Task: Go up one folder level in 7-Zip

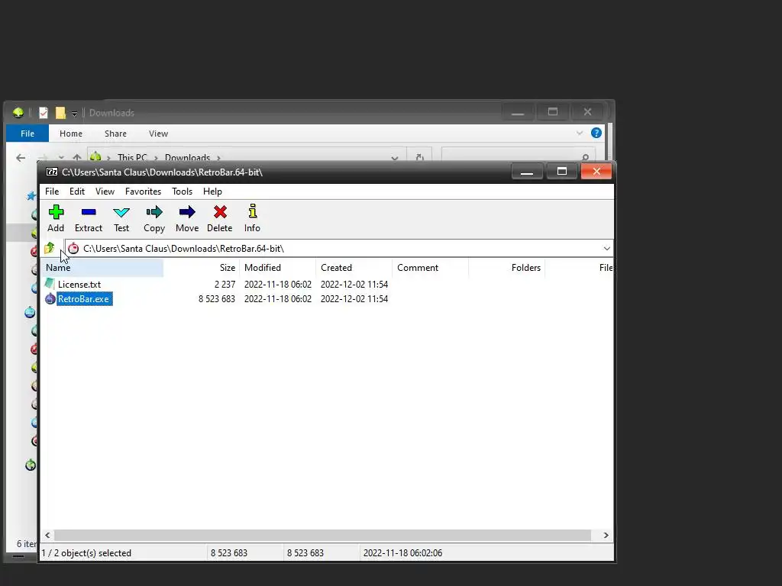Action: click(50, 248)
